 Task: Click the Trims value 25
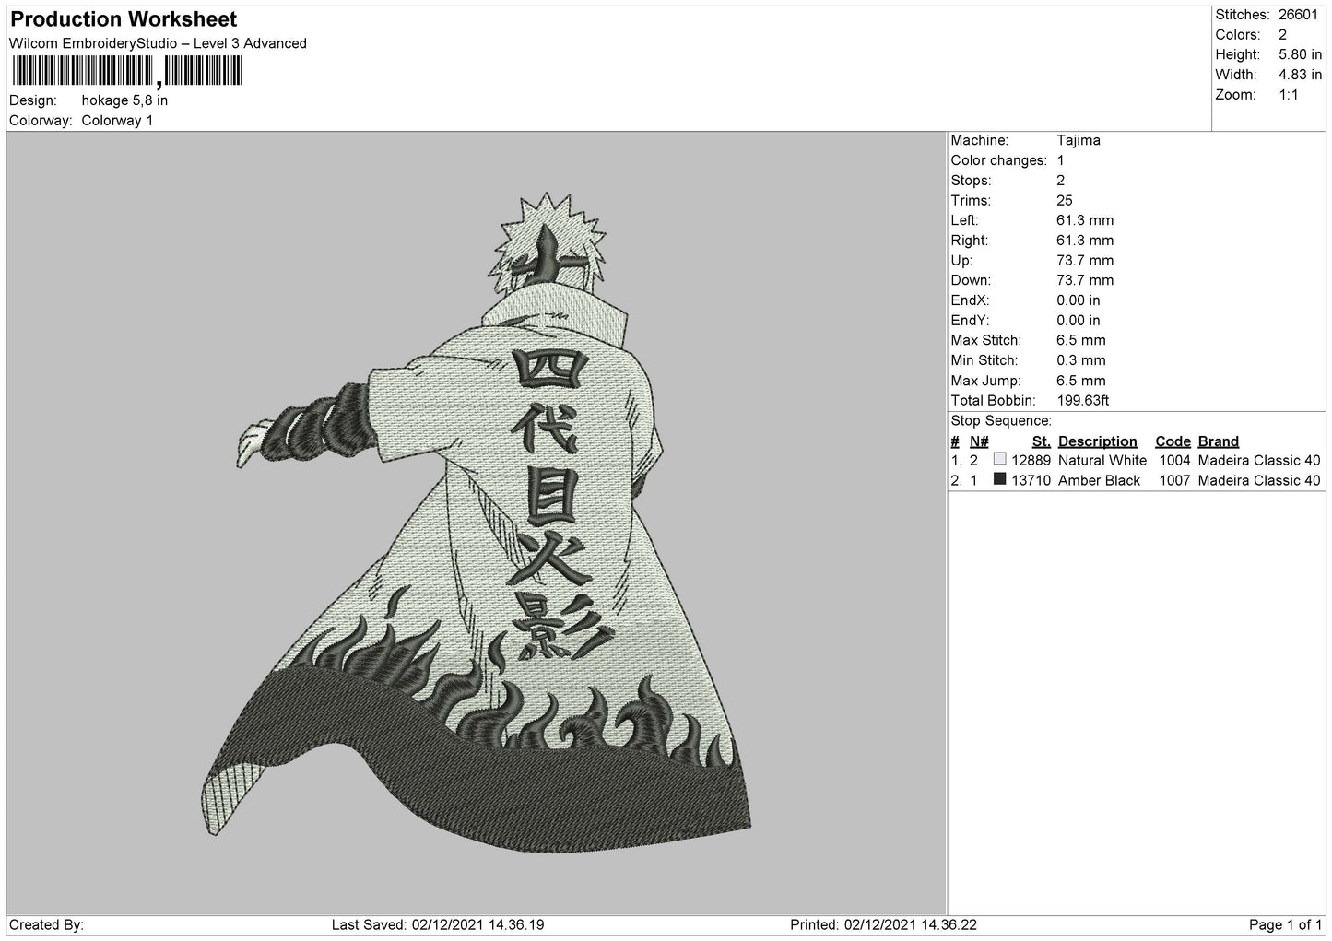pyautogui.click(x=1065, y=200)
